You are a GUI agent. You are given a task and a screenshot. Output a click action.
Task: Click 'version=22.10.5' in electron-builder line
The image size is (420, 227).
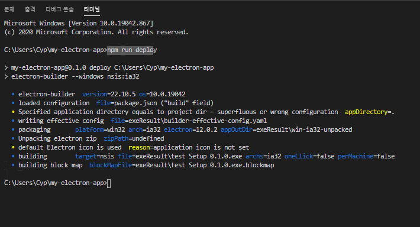[109, 94]
